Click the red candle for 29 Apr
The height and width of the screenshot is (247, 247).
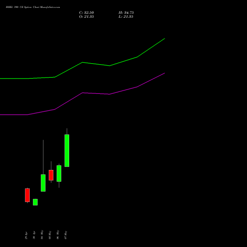point(27,195)
